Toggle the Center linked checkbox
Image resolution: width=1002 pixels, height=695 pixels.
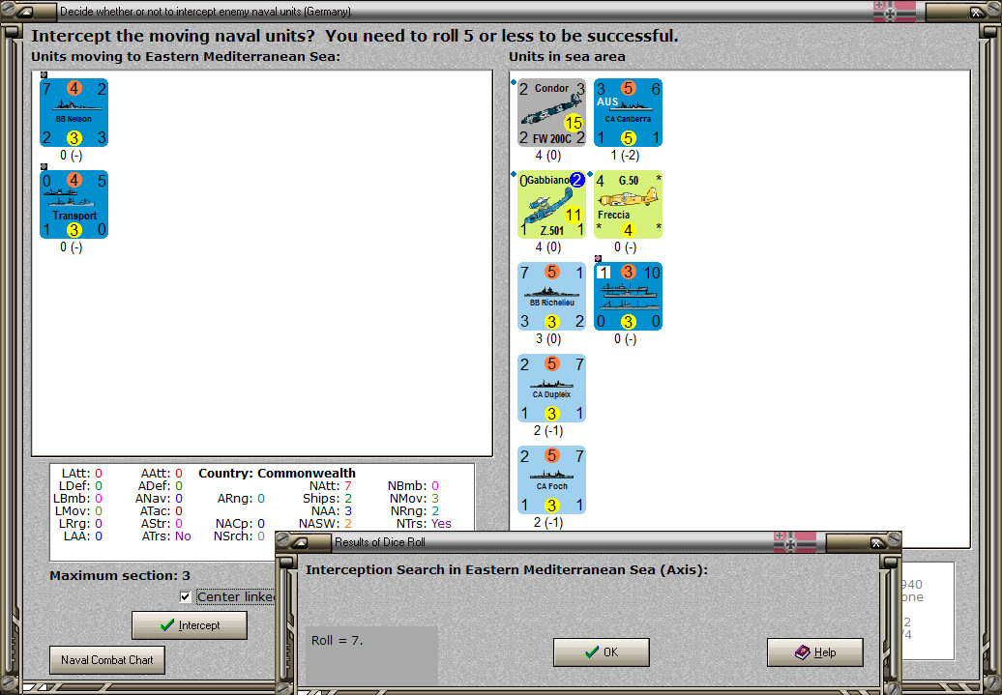(x=186, y=596)
